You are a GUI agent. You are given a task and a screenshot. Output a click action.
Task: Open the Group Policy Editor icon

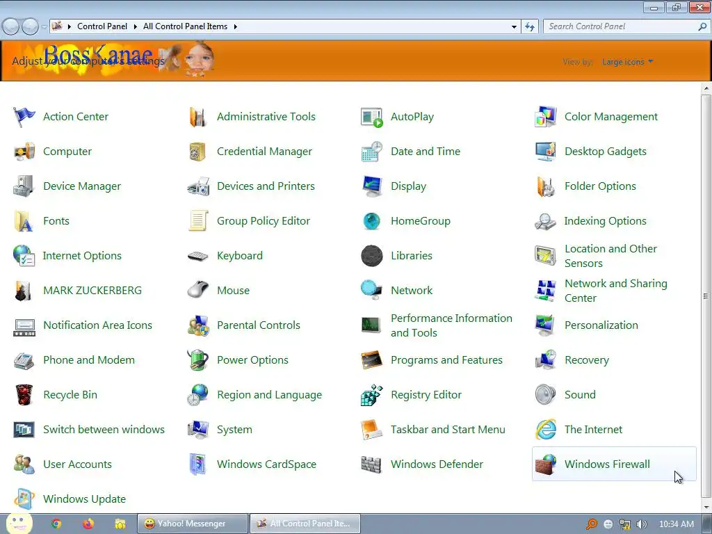[x=198, y=221]
